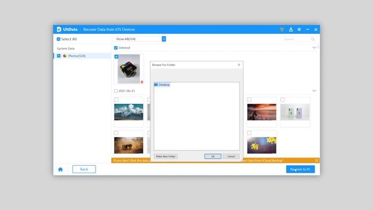The image size is (373, 210).
Task: Click the System Data label
Action: pyautogui.click(x=66, y=48)
